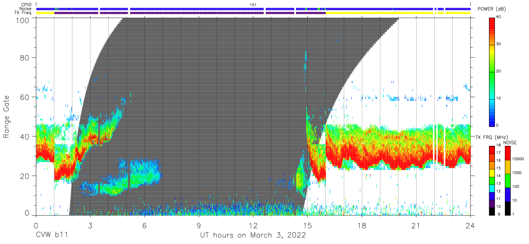Click the 60 tick on Range Gate axis
The width and height of the screenshot is (529, 244).
pyautogui.click(x=25, y=97)
